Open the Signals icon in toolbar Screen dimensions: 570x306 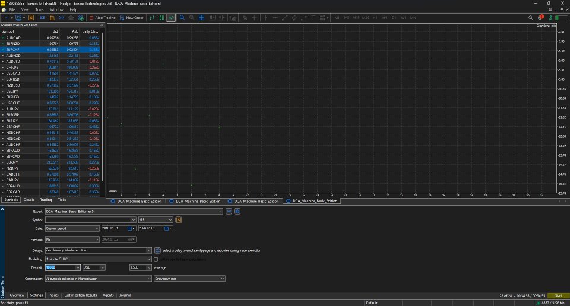(x=61, y=17)
